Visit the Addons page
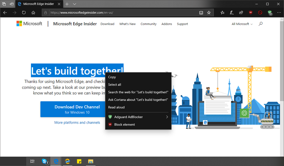 click(167, 24)
